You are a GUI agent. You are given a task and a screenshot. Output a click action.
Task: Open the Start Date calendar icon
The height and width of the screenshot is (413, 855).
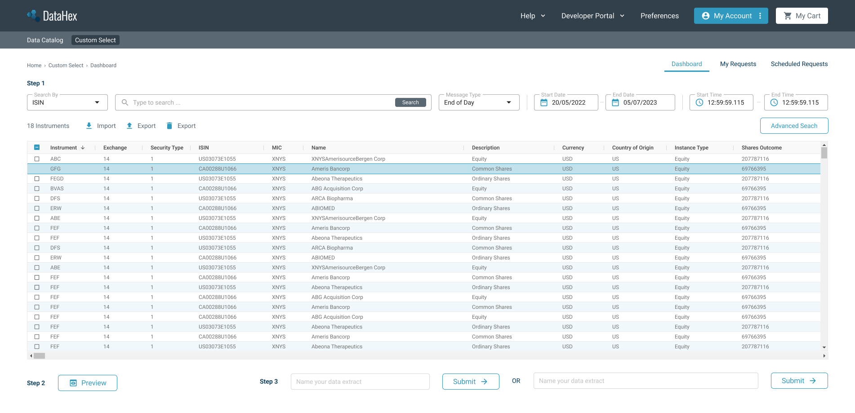pos(544,102)
